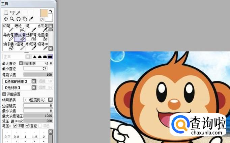Open the 绘画品质 quality dropdown
This screenshot has width=230, height=143.
click(38, 100)
